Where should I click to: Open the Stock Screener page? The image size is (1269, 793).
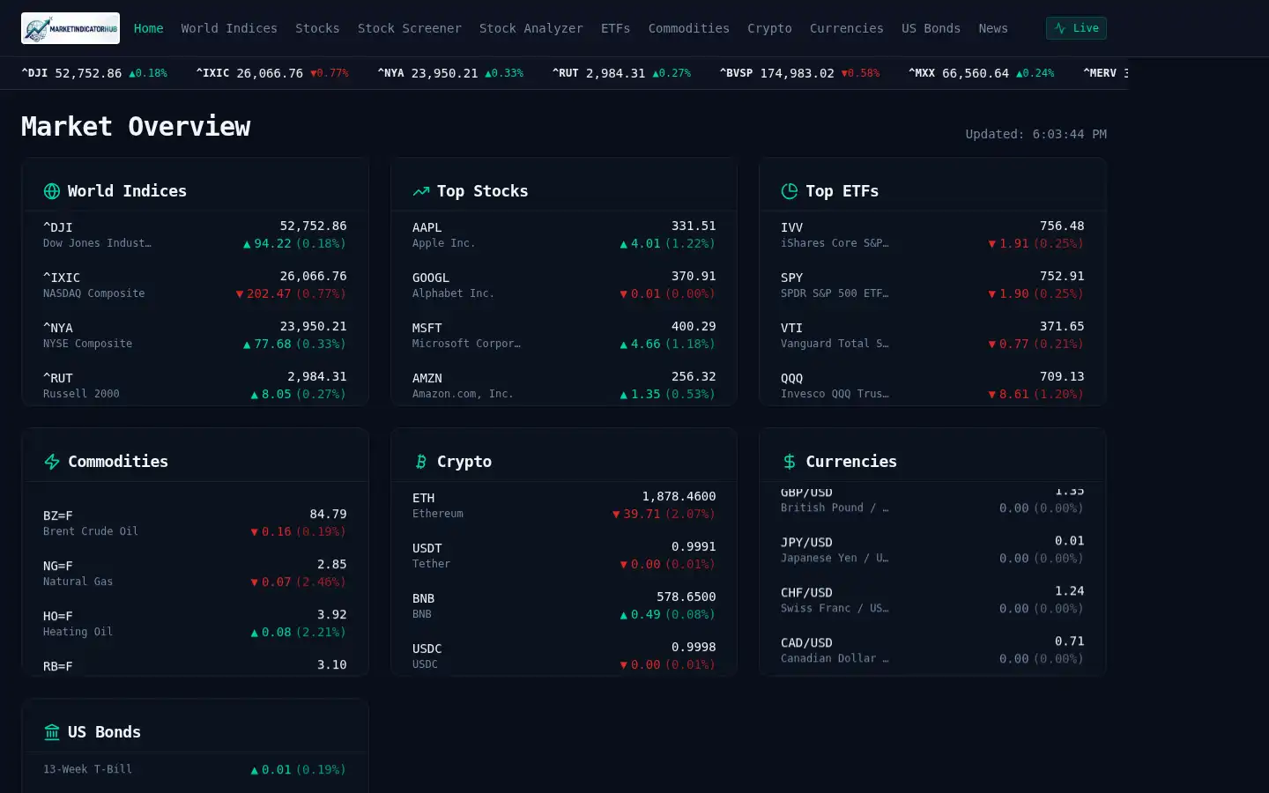(410, 28)
